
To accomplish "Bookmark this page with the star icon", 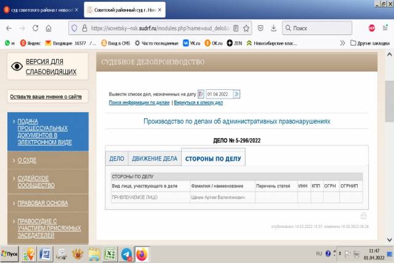I will (x=246, y=28).
